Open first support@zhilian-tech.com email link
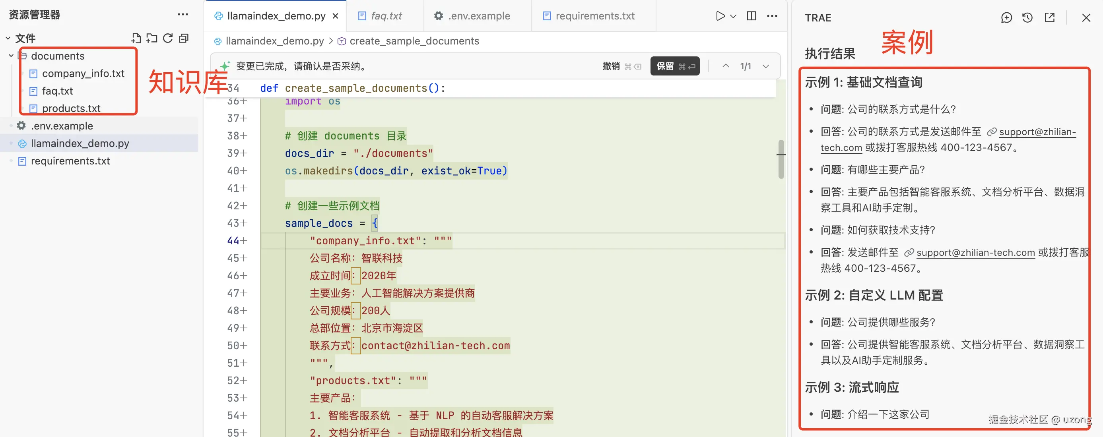Screen dimensions: 1103x437 pyautogui.click(x=1037, y=132)
